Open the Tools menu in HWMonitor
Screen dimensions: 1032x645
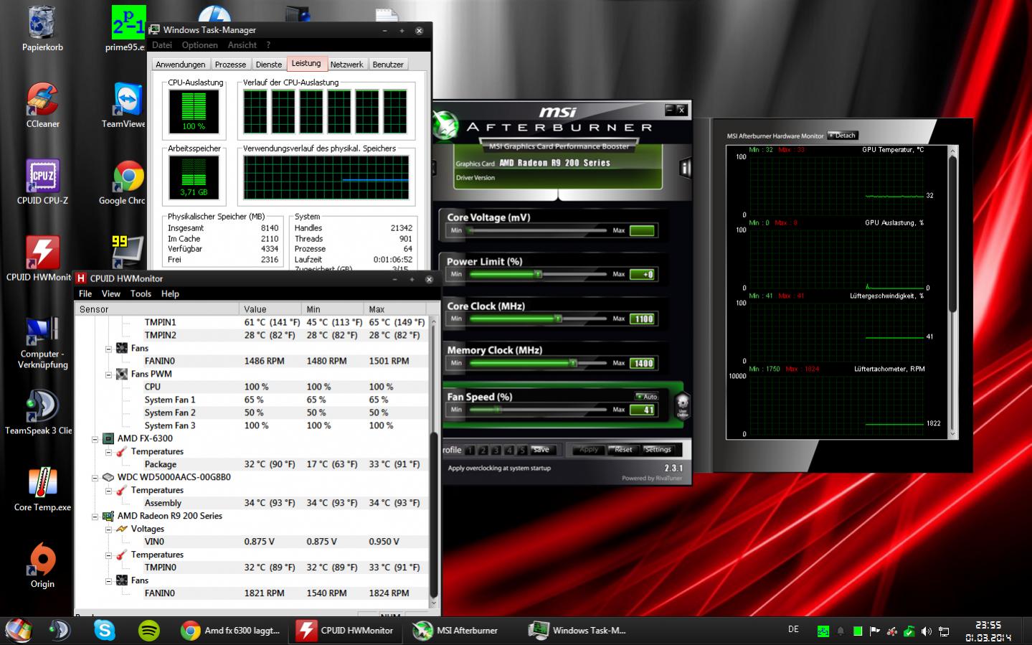(x=141, y=294)
